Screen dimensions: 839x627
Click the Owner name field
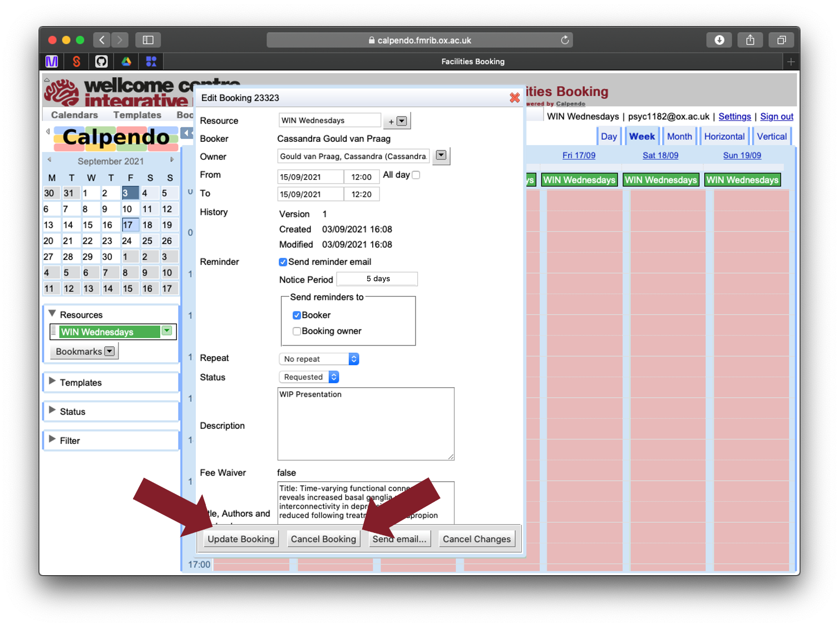coord(353,156)
